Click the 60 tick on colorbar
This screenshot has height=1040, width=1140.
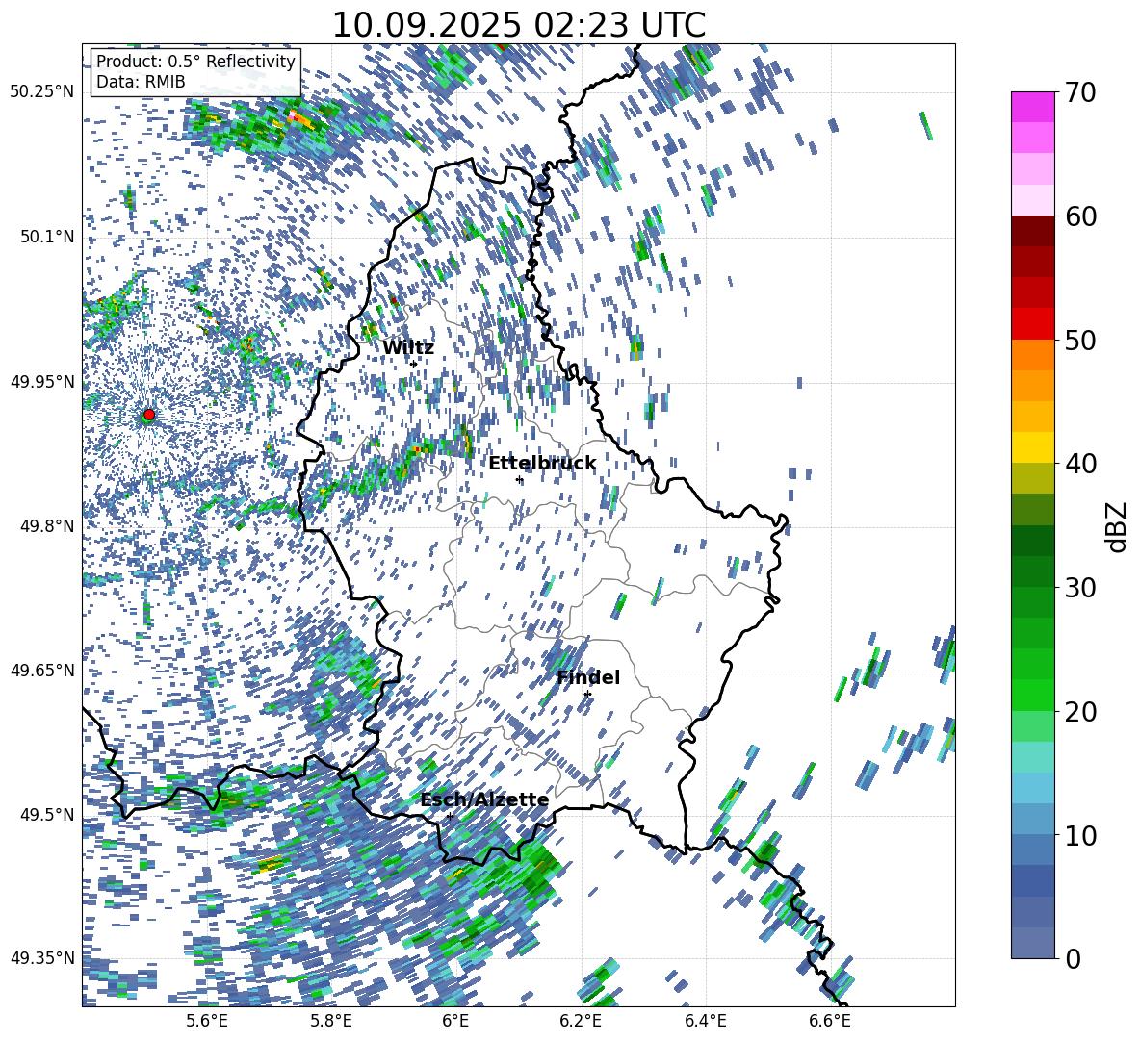pyautogui.click(x=1079, y=216)
